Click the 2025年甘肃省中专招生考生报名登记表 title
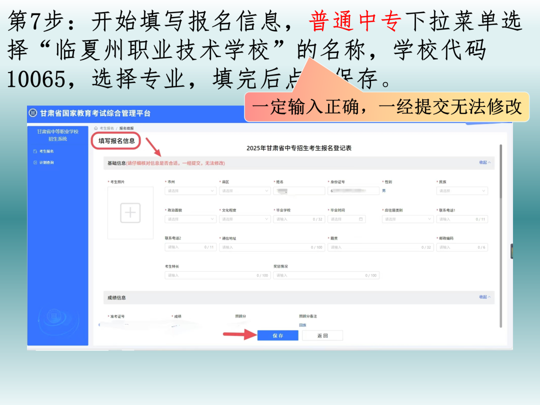Viewport: 540px width, 405px height. point(299,148)
